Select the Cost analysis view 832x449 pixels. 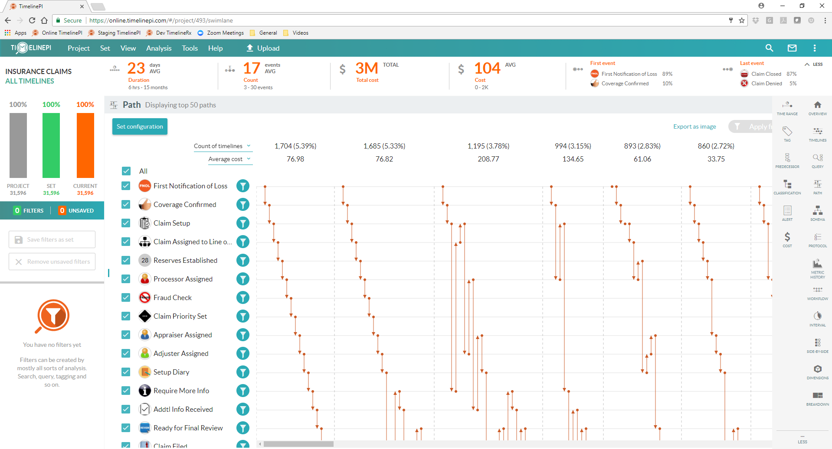click(x=787, y=239)
